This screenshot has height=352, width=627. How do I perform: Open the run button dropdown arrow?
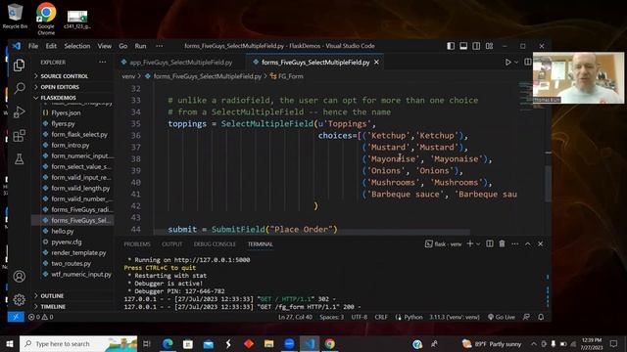point(516,63)
